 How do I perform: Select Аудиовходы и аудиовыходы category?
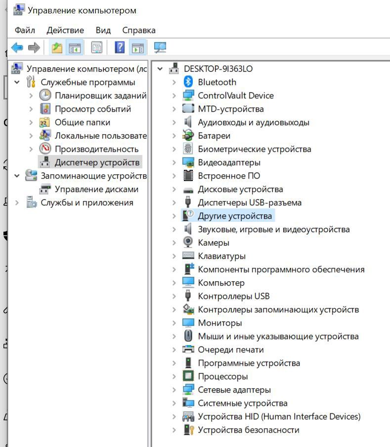[x=254, y=122]
